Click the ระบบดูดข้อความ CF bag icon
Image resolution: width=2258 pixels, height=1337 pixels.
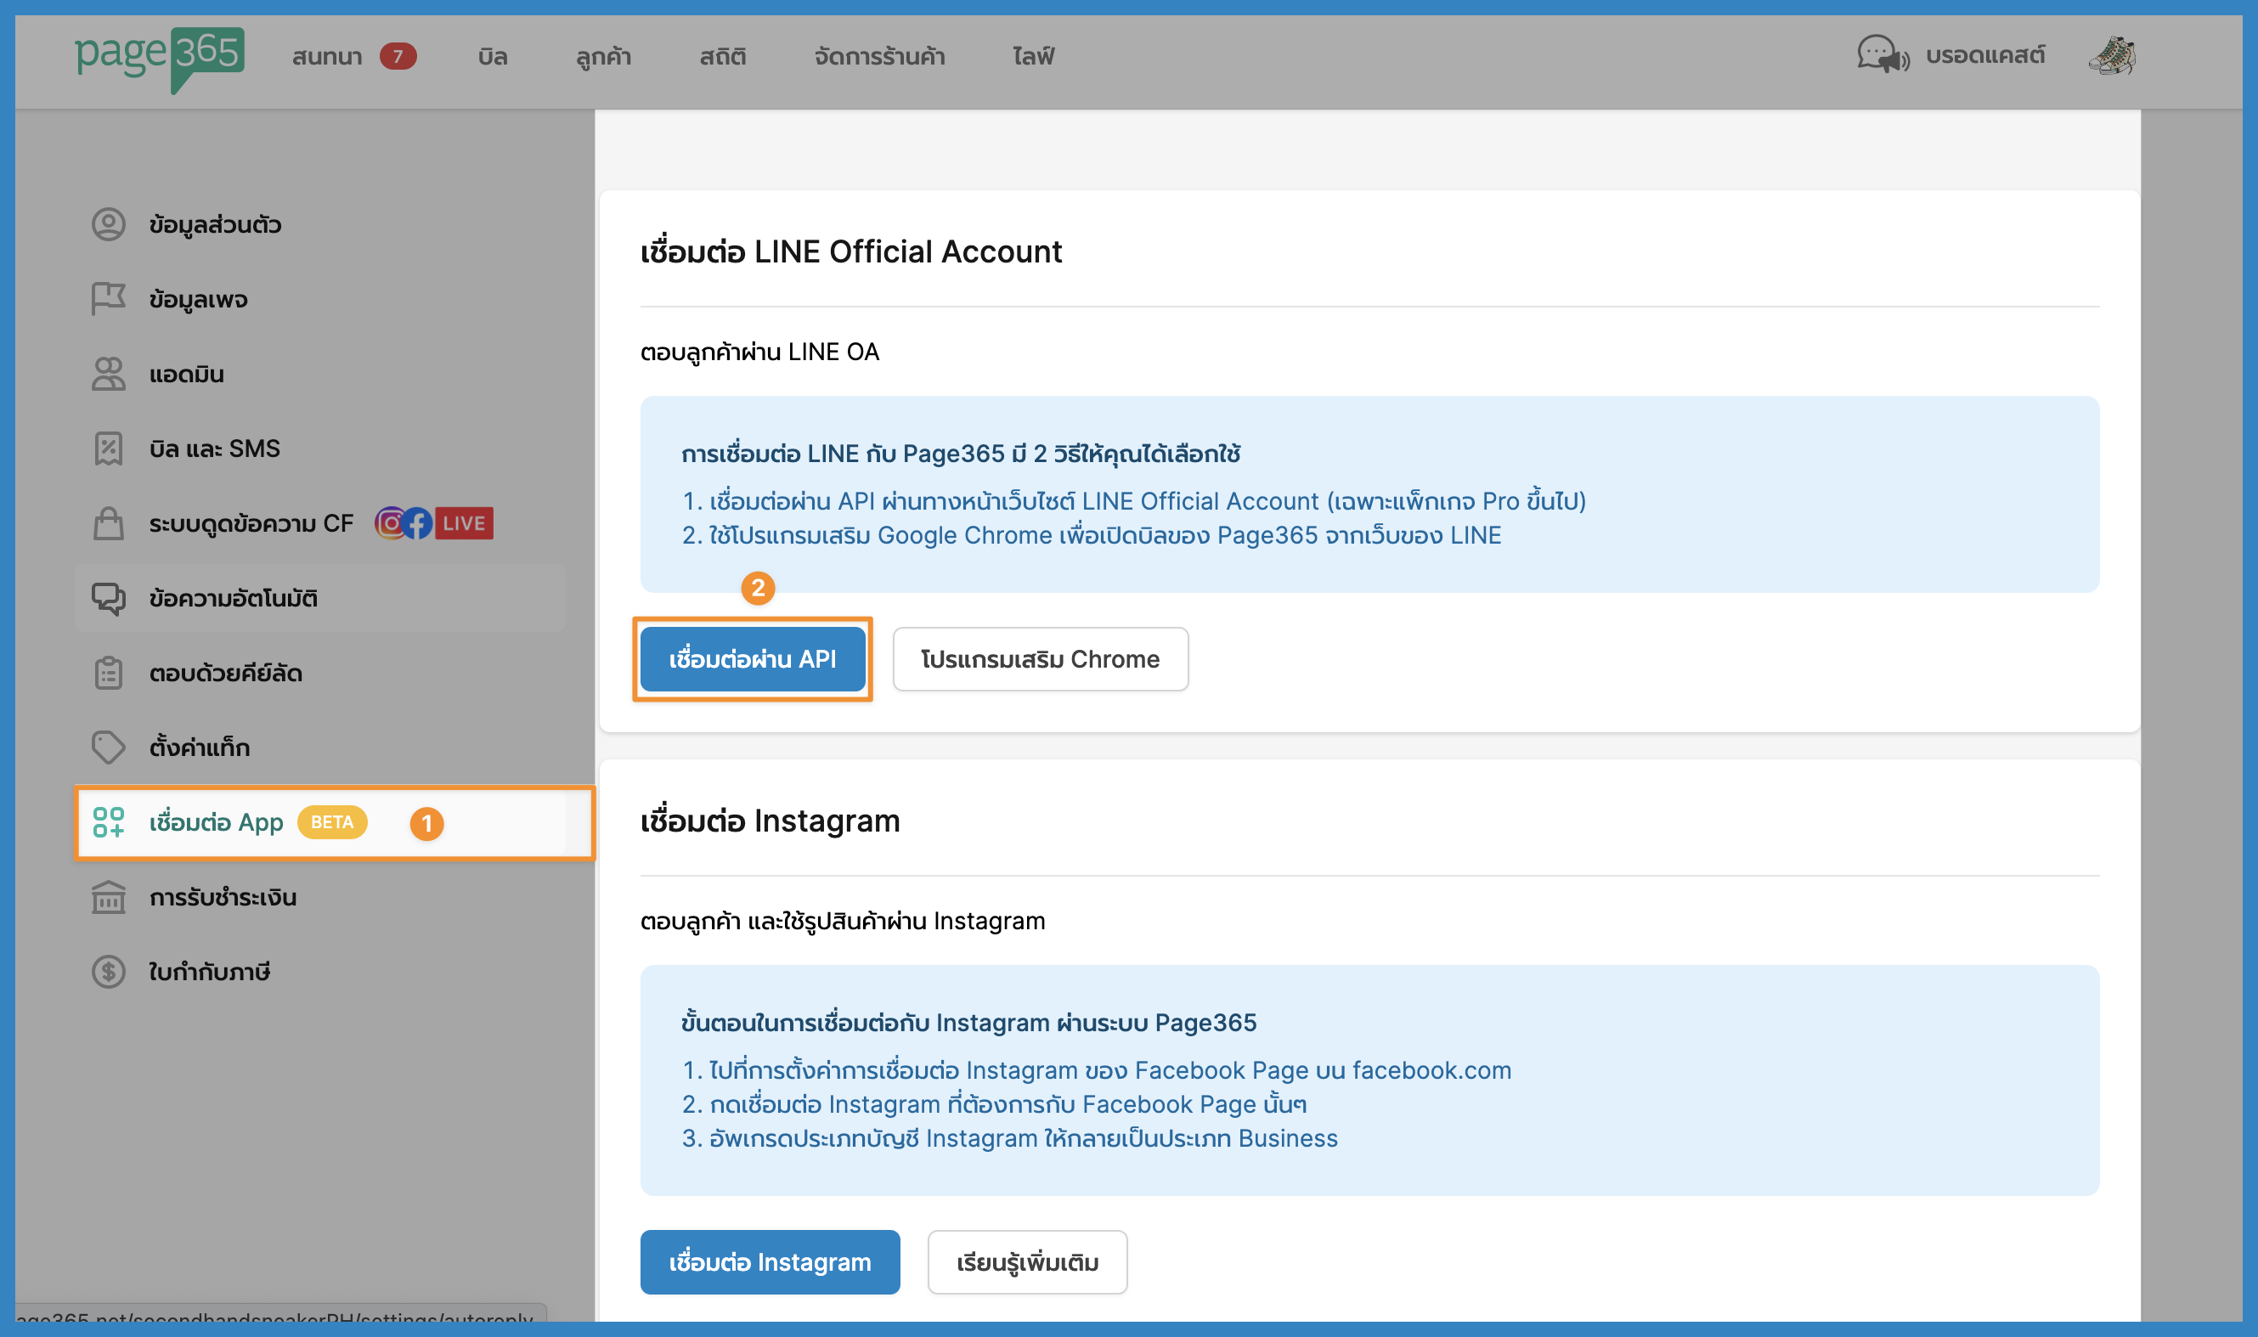[108, 523]
